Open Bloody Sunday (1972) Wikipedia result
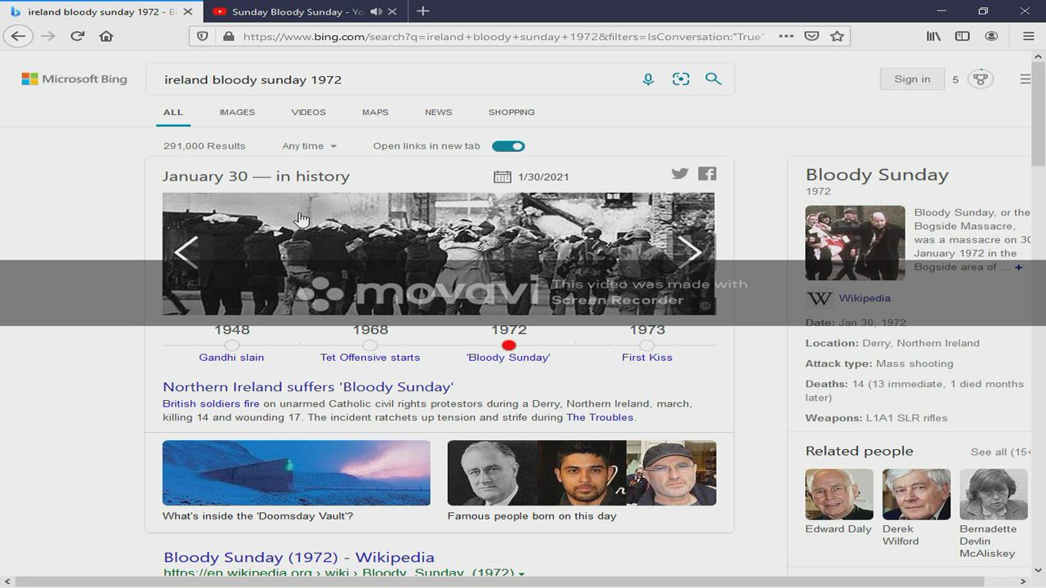The height and width of the screenshot is (588, 1046). (x=298, y=557)
